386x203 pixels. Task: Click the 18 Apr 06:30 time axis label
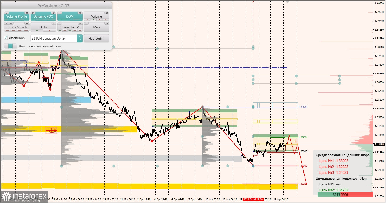[281, 199]
